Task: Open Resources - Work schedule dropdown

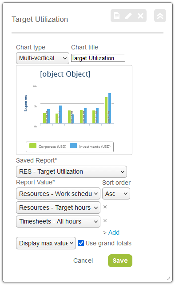Action: pos(58,194)
